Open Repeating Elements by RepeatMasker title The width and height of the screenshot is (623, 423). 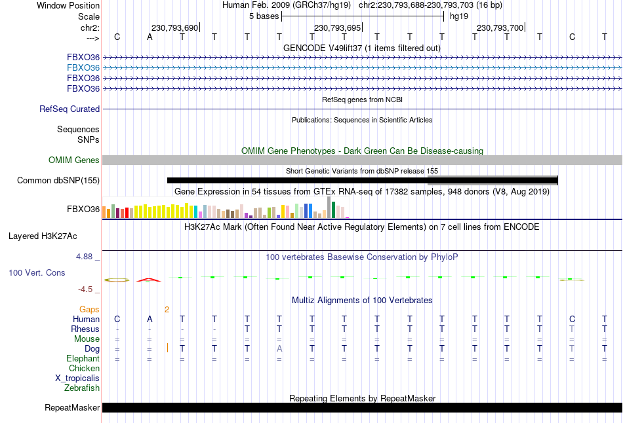point(362,398)
